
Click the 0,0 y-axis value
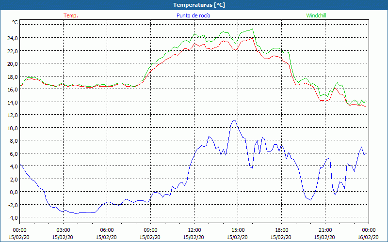pos(14,192)
